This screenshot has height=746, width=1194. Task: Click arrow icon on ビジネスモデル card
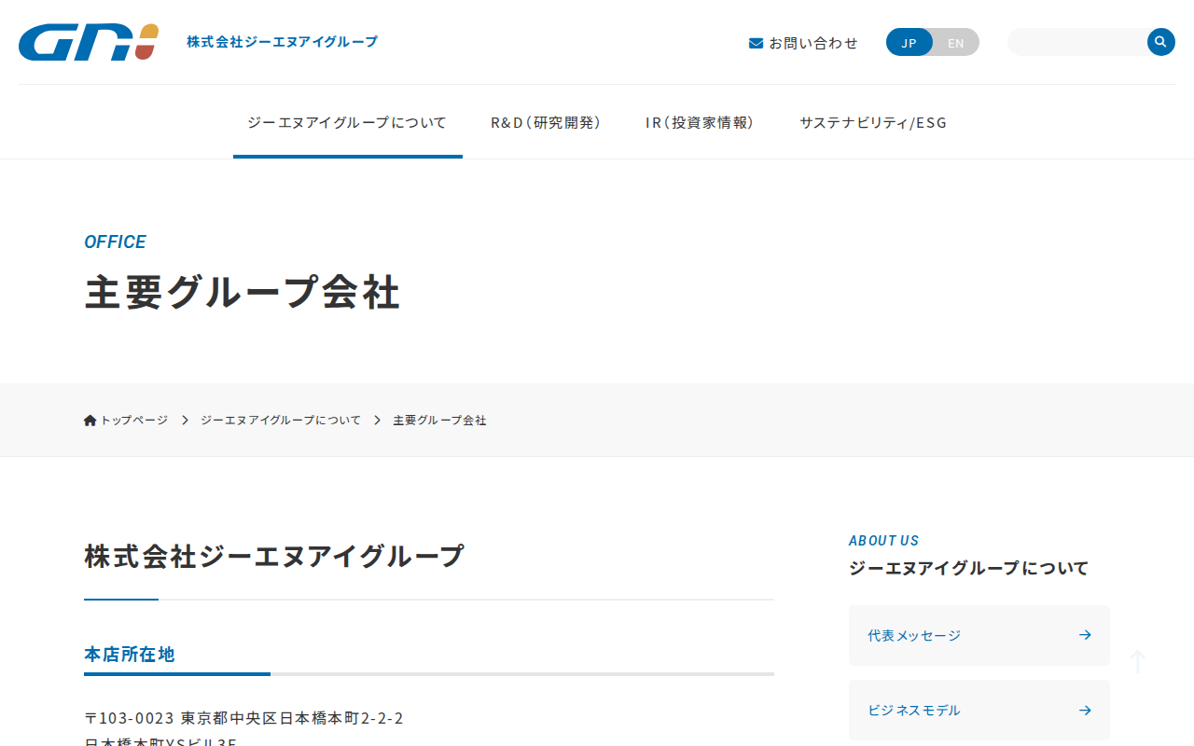[1085, 710]
